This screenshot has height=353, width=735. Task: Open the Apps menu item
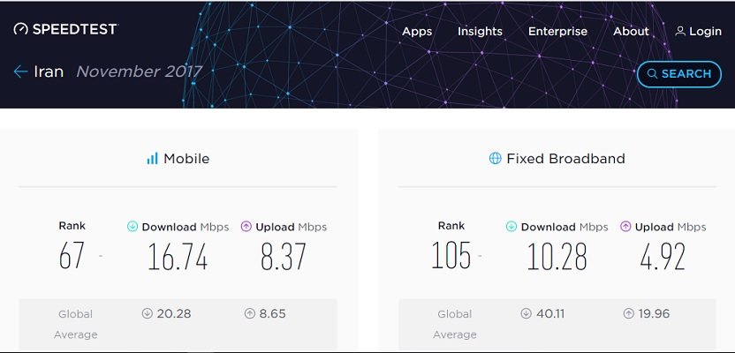click(417, 31)
